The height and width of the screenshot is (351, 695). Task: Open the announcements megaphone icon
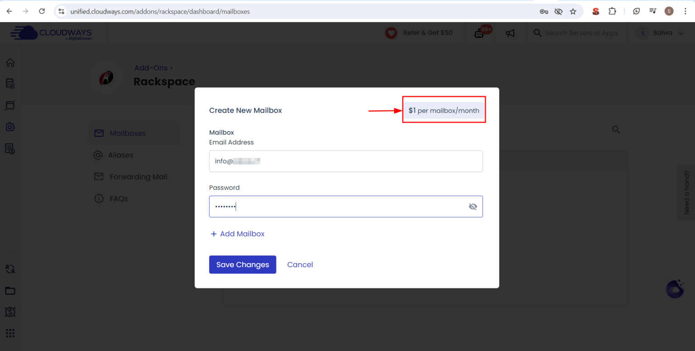(510, 33)
